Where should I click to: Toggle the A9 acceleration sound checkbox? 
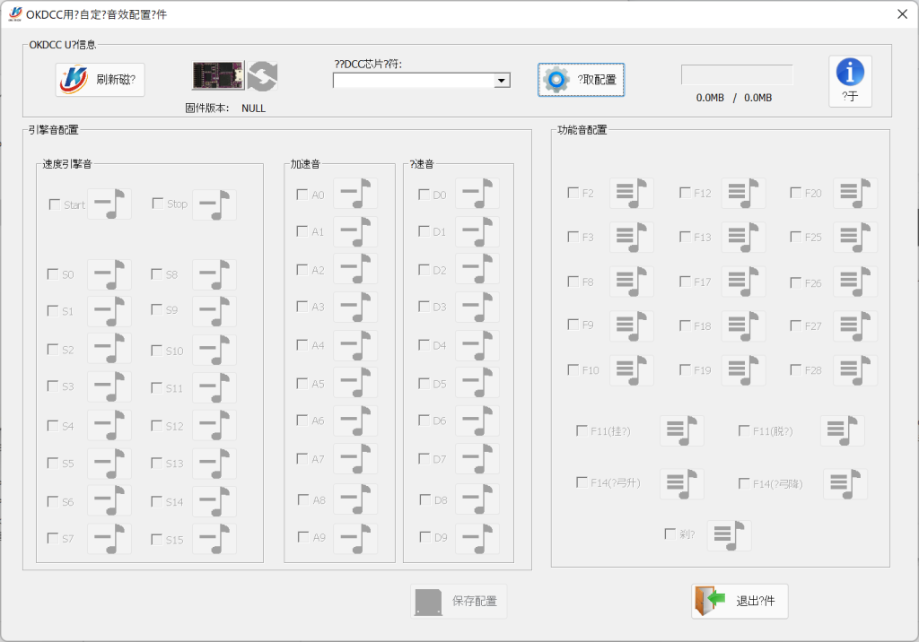tap(302, 537)
